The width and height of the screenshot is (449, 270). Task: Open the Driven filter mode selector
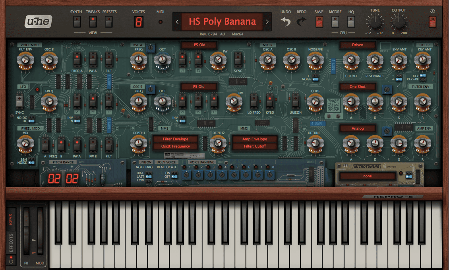click(357, 45)
